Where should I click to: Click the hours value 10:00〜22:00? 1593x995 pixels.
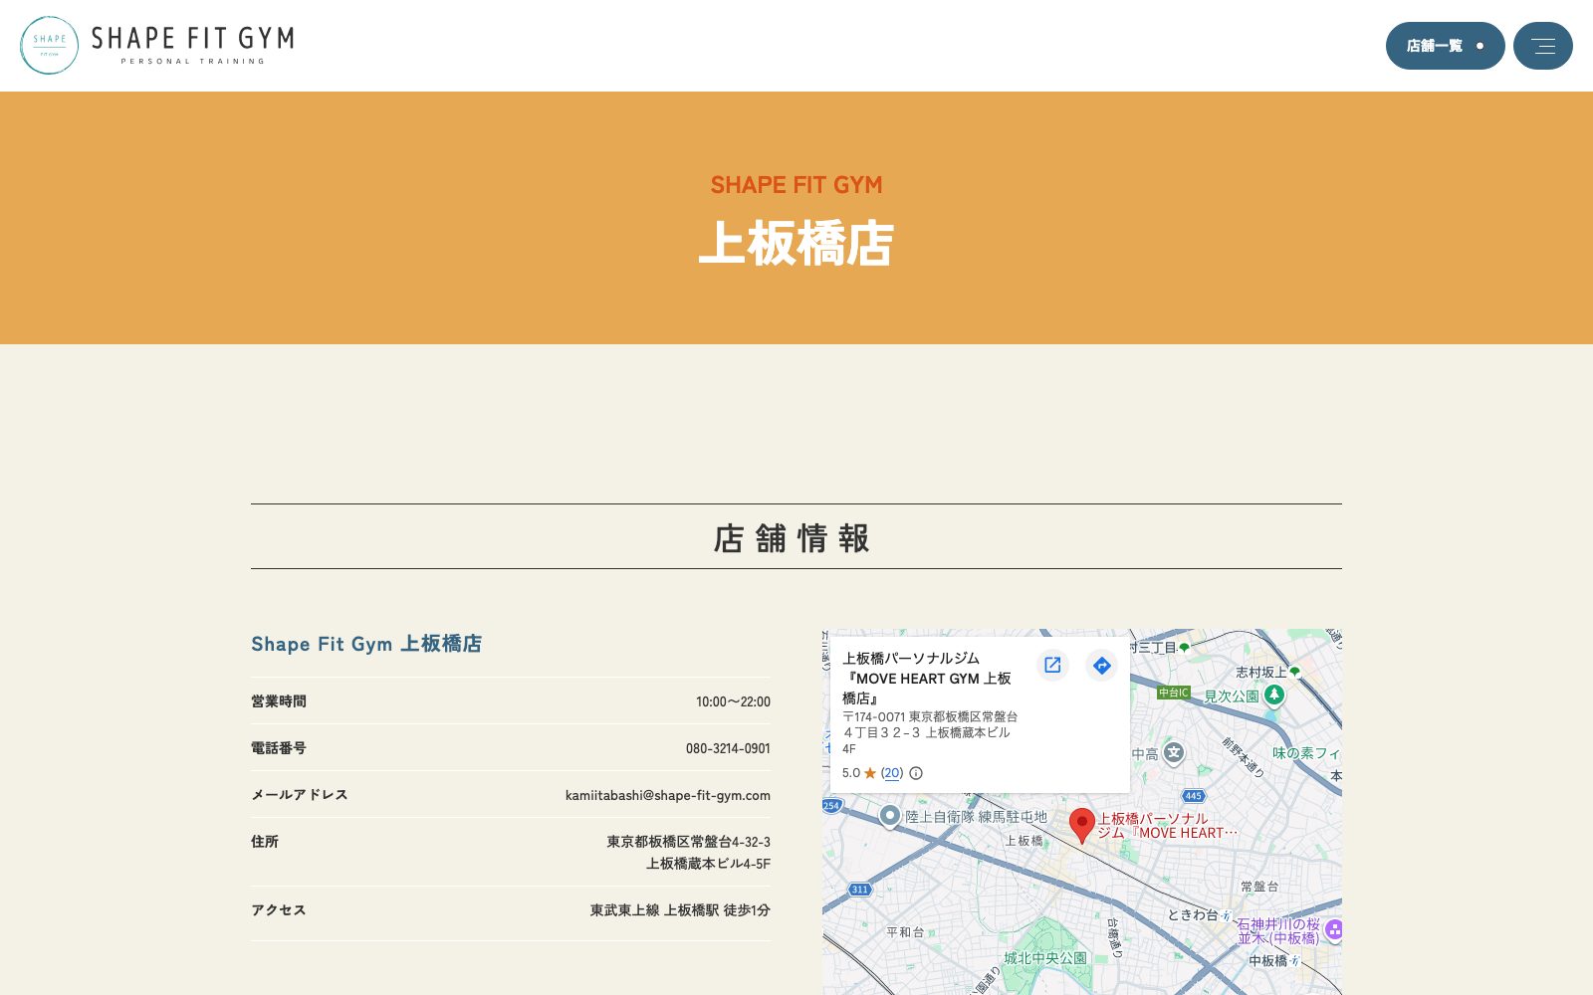click(733, 701)
